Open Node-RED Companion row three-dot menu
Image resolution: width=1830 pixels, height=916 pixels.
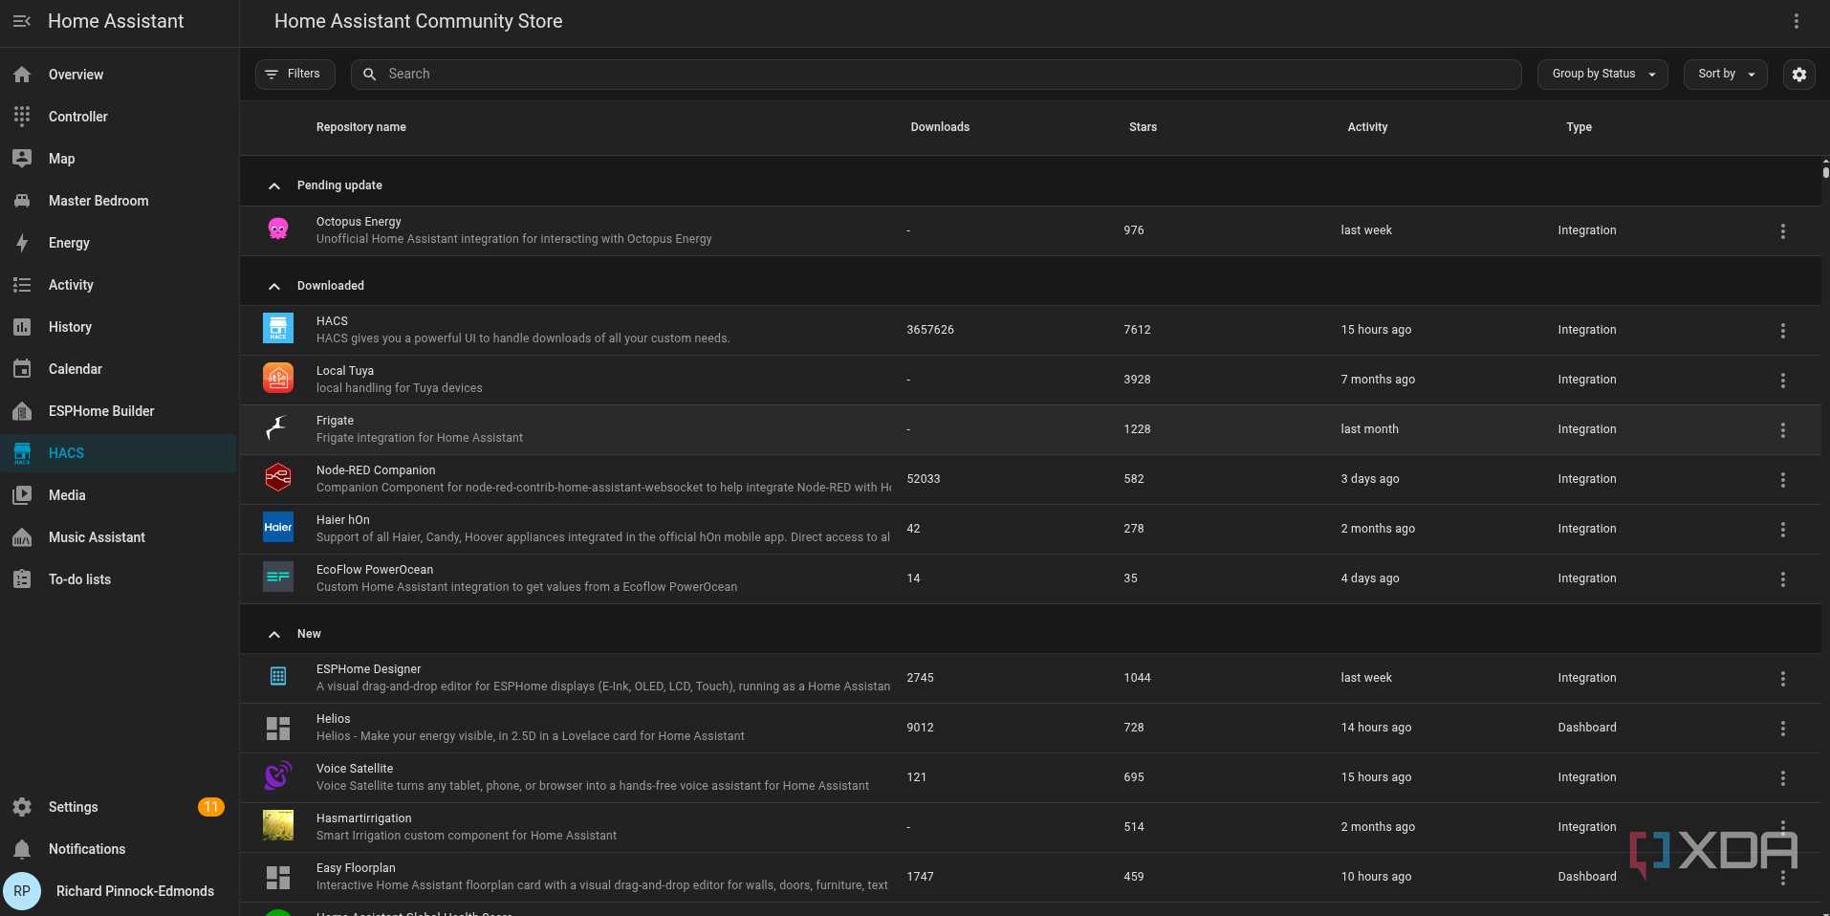point(1782,479)
